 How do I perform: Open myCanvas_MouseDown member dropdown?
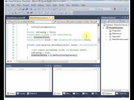click(99, 22)
